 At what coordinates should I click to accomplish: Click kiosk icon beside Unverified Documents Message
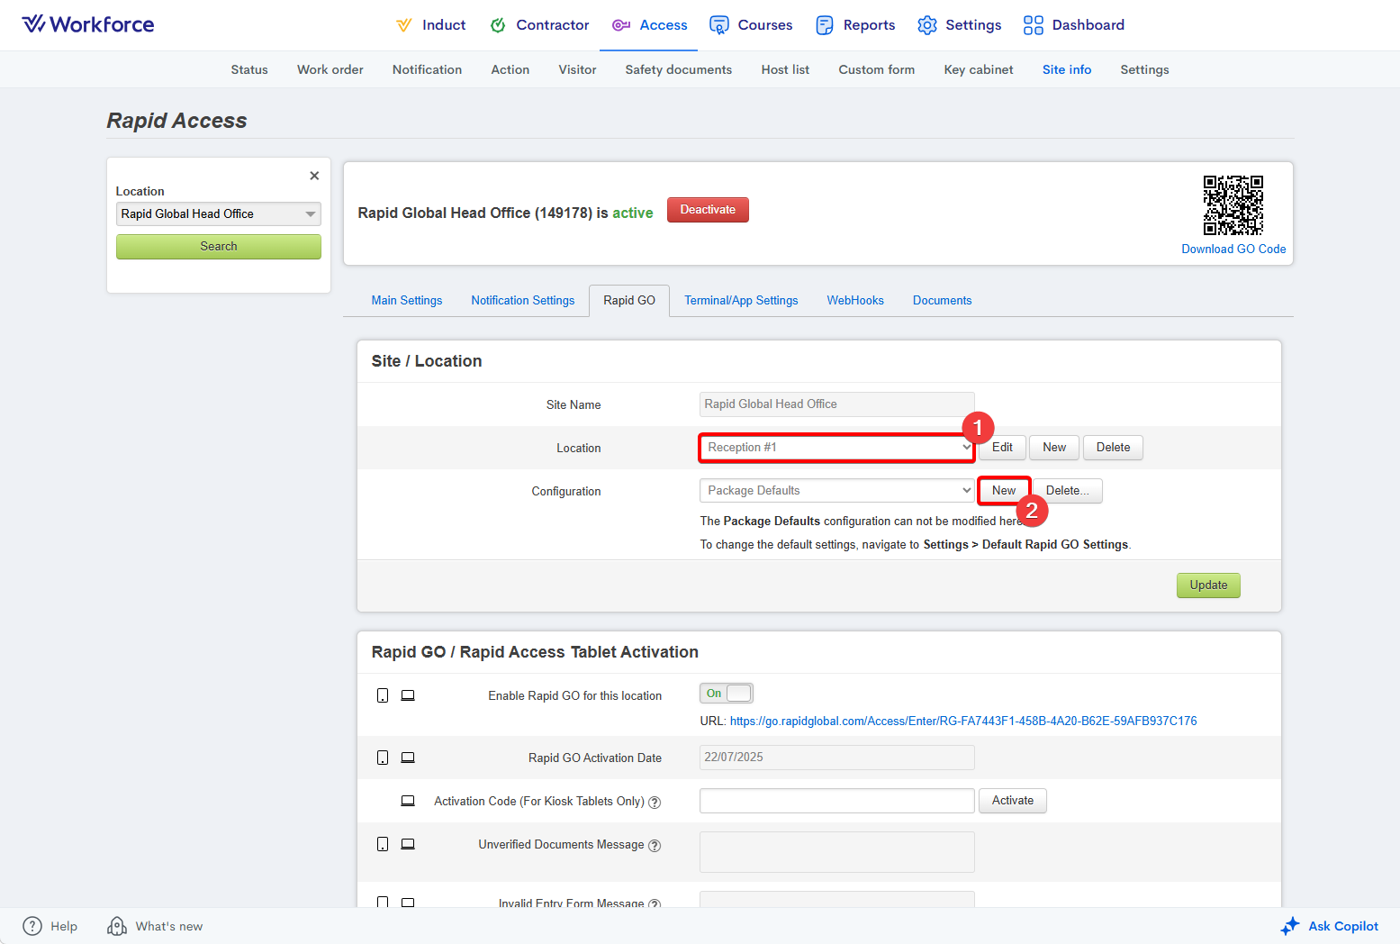pyautogui.click(x=408, y=844)
